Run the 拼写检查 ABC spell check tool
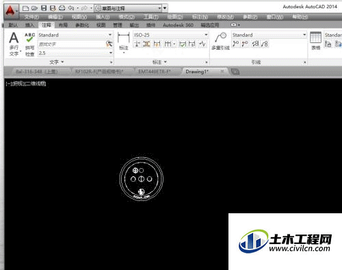The image size is (342, 270). pos(29,44)
